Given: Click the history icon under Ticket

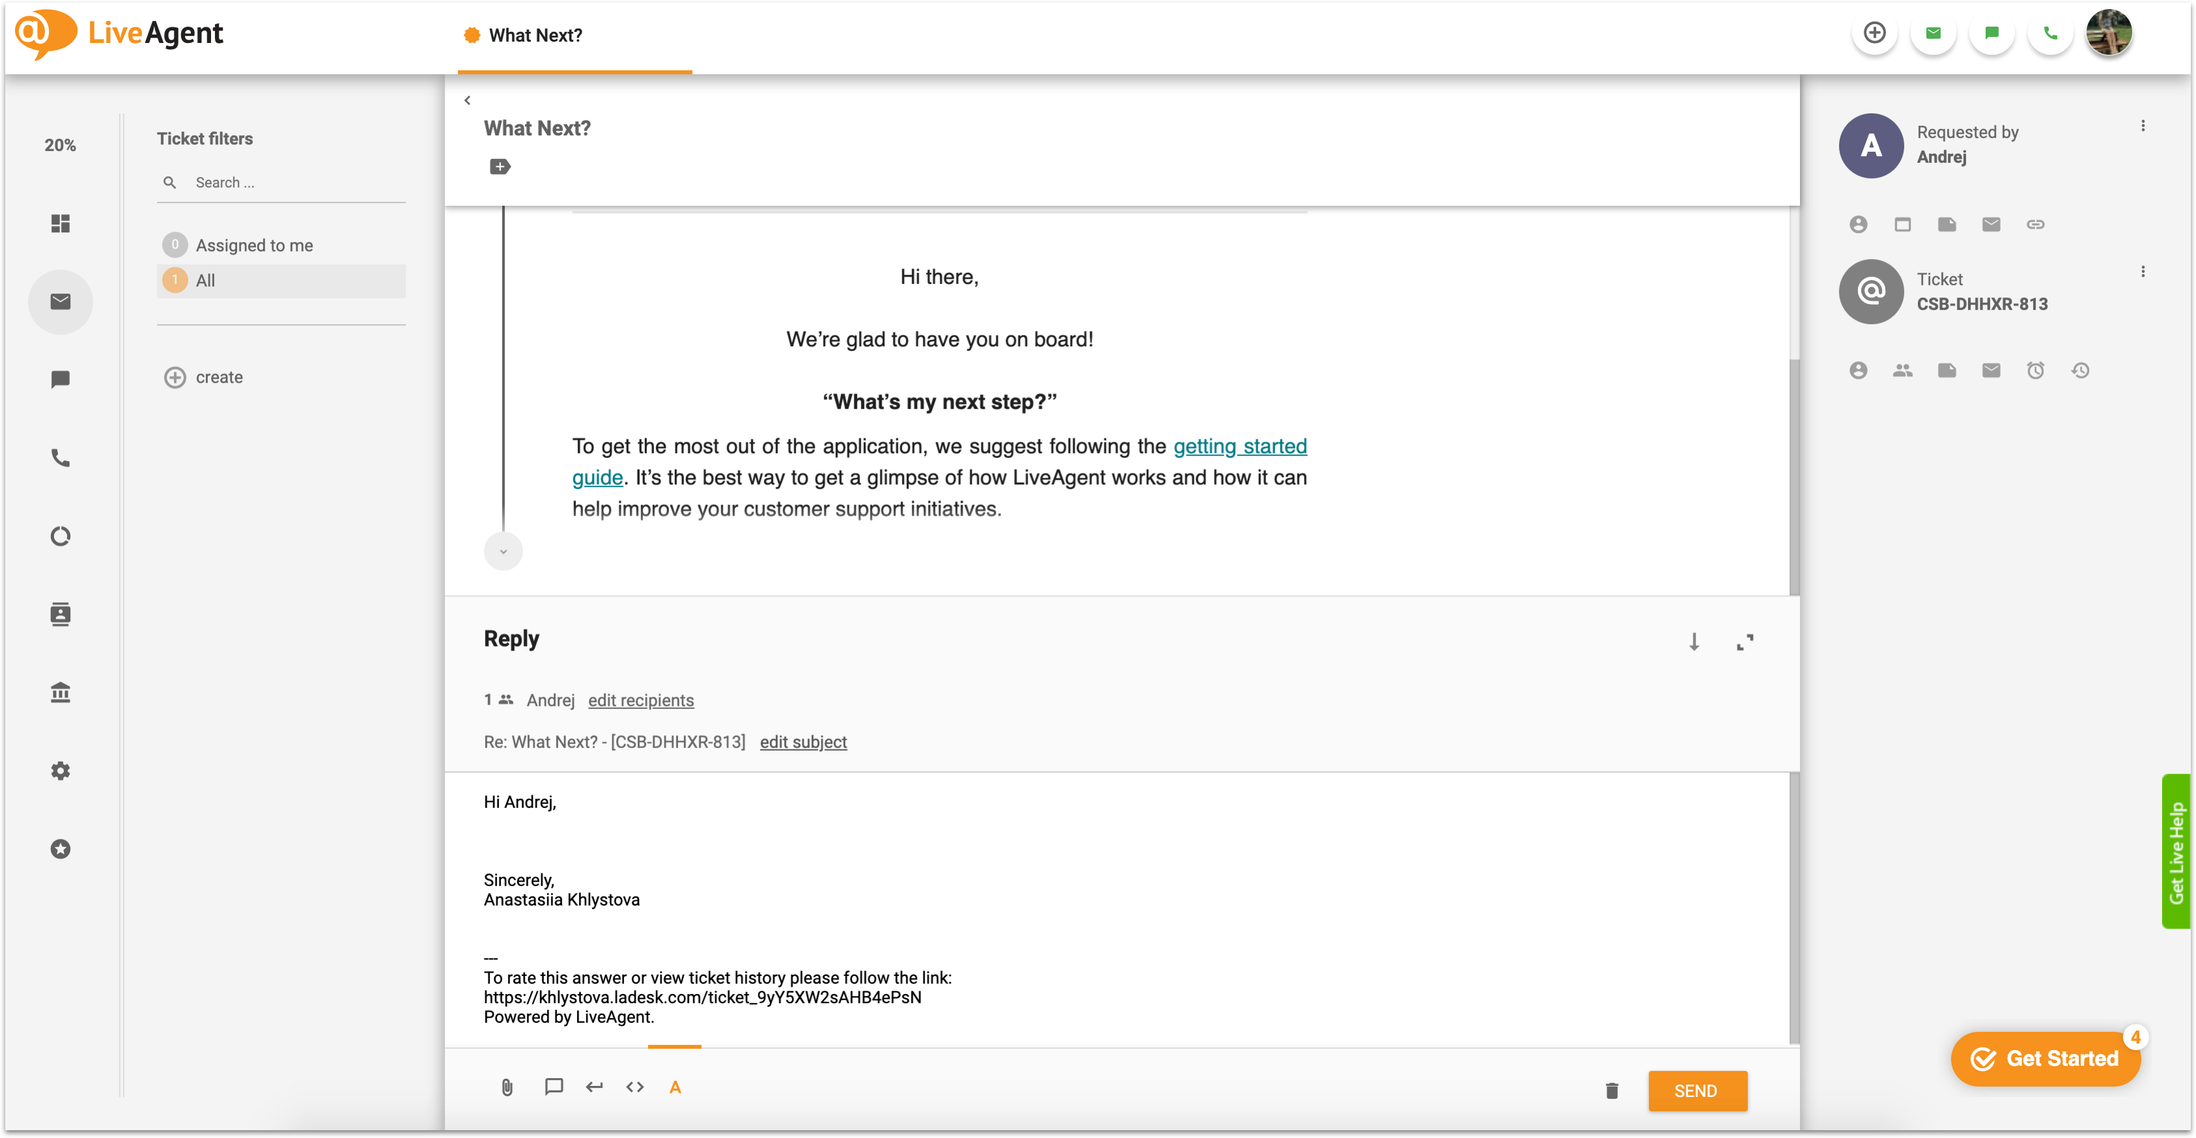Looking at the screenshot, I should pyautogui.click(x=2080, y=370).
